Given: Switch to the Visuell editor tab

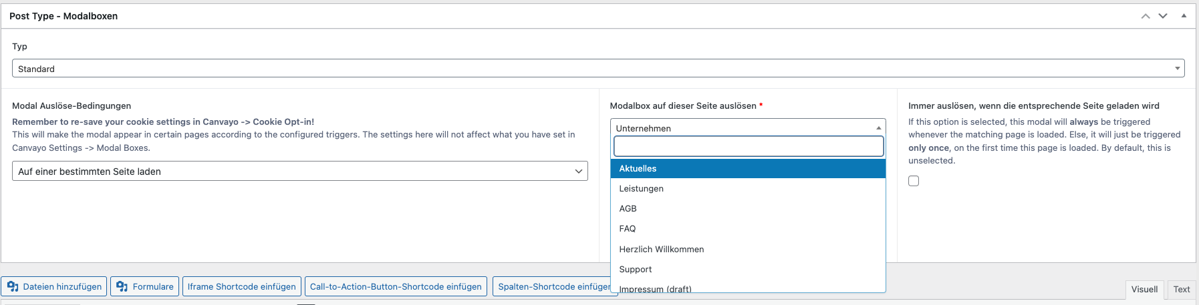Looking at the screenshot, I should [x=1144, y=290].
